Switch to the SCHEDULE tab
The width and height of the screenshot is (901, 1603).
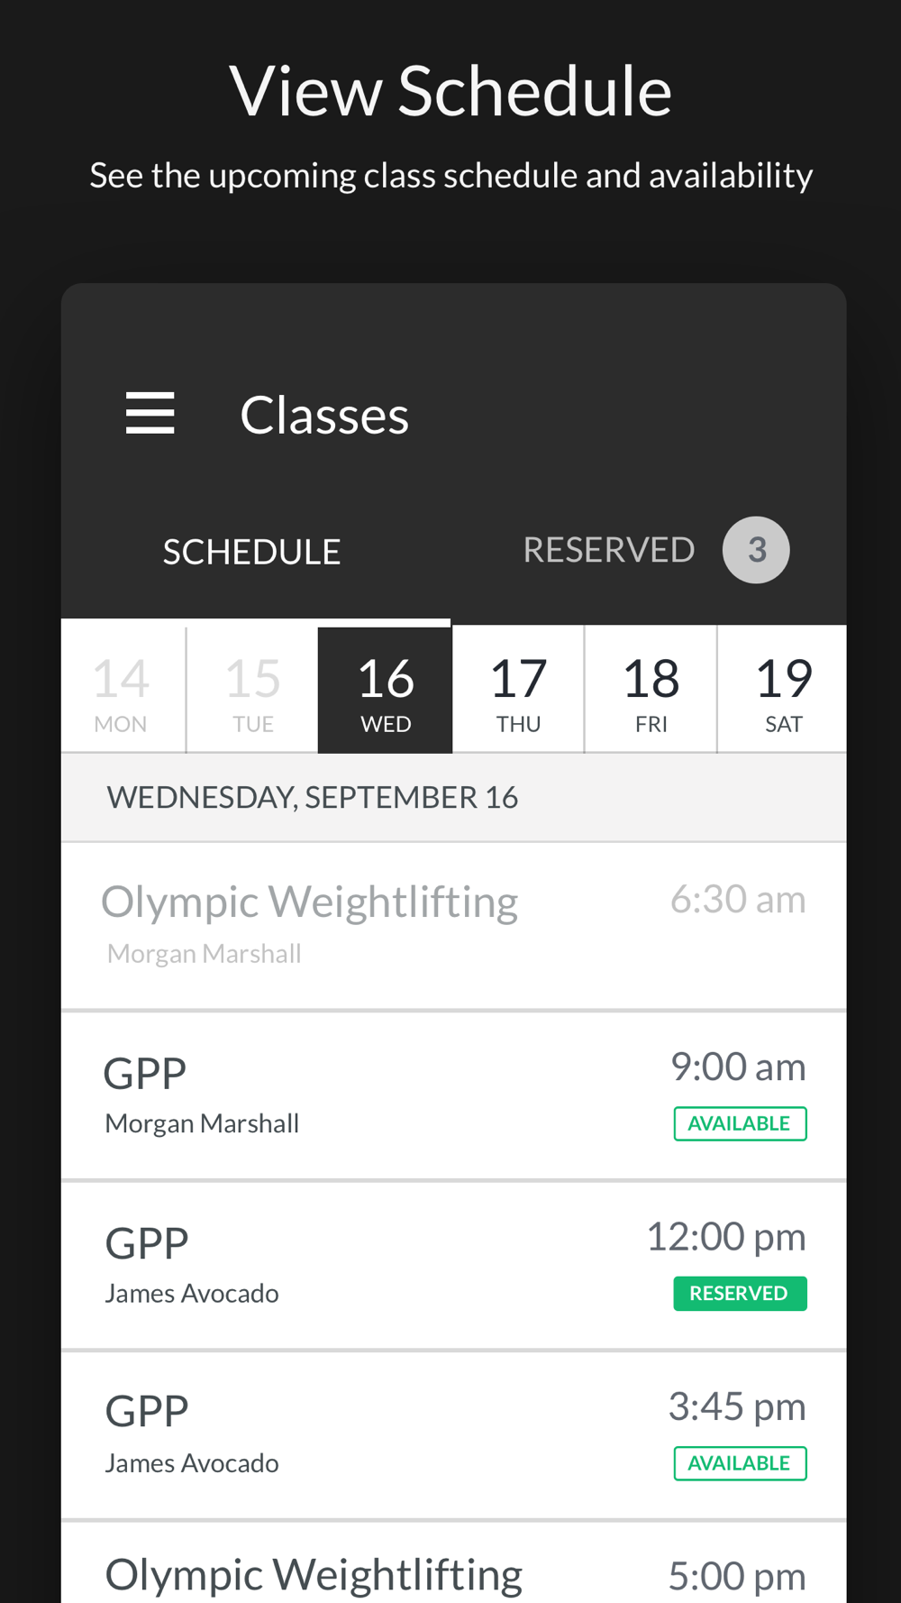pos(251,552)
